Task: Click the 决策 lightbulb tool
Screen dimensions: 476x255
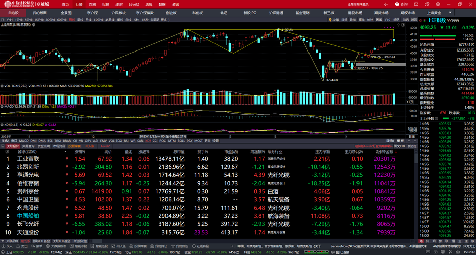Action: tap(334, 20)
